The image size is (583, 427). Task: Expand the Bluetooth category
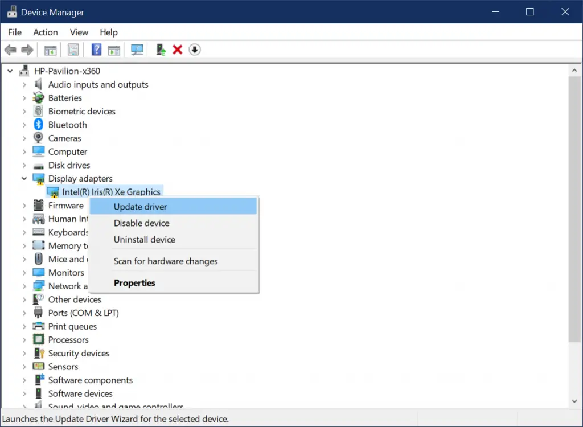pyautogui.click(x=24, y=125)
